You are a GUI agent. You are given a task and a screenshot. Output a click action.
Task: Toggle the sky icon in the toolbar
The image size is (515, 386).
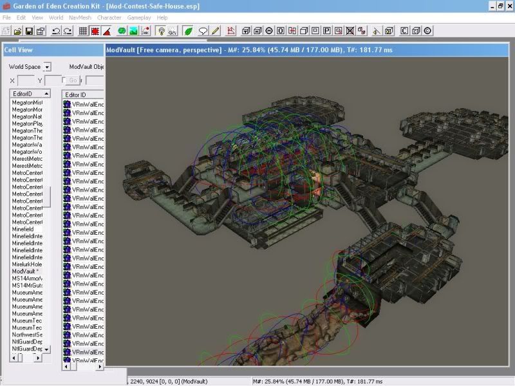tap(173, 31)
